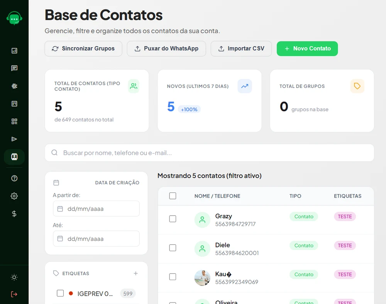Click 'Mostrando 5 contatos (filtro ativo)' text

coord(210,176)
